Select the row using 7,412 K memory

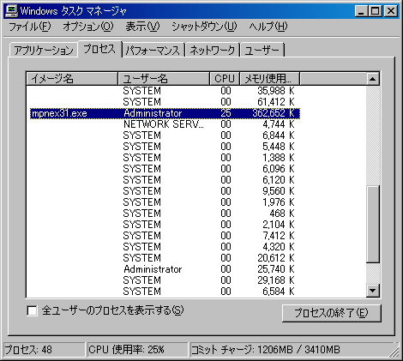click(165, 236)
